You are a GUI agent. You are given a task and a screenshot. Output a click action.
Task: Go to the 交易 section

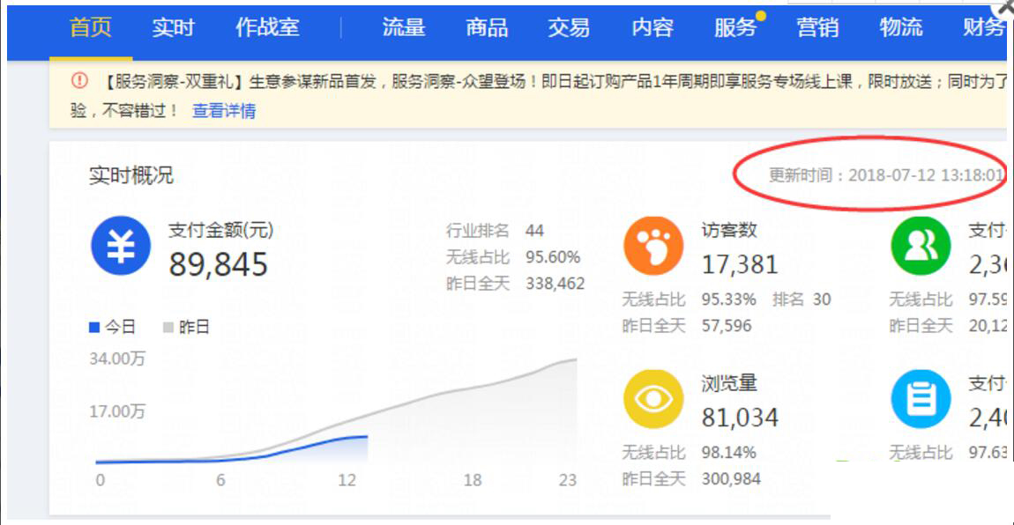[x=569, y=27]
